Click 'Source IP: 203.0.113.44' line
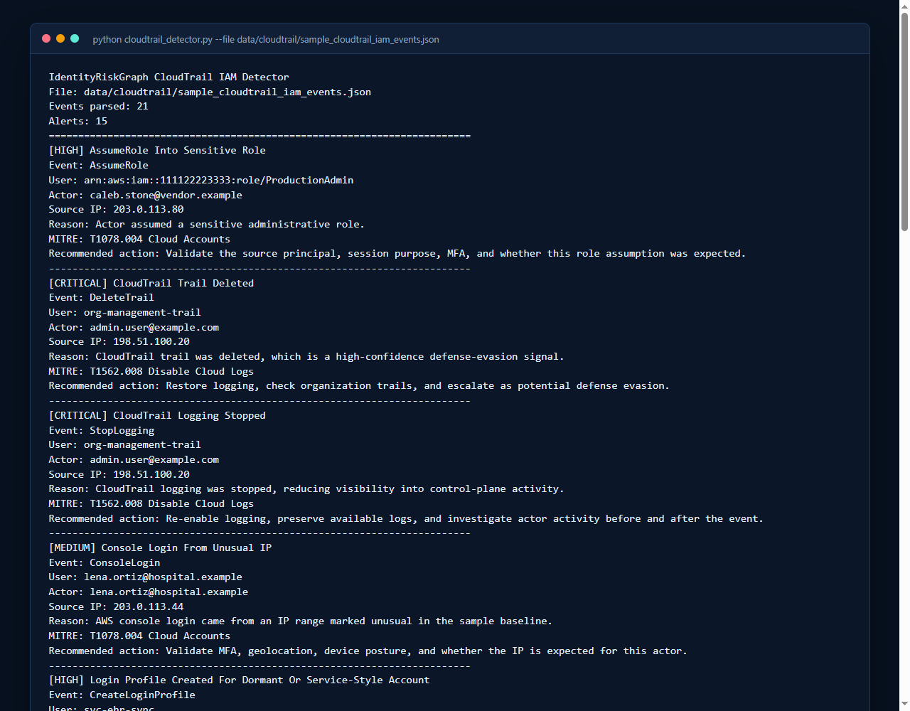910x711 pixels. (x=117, y=606)
